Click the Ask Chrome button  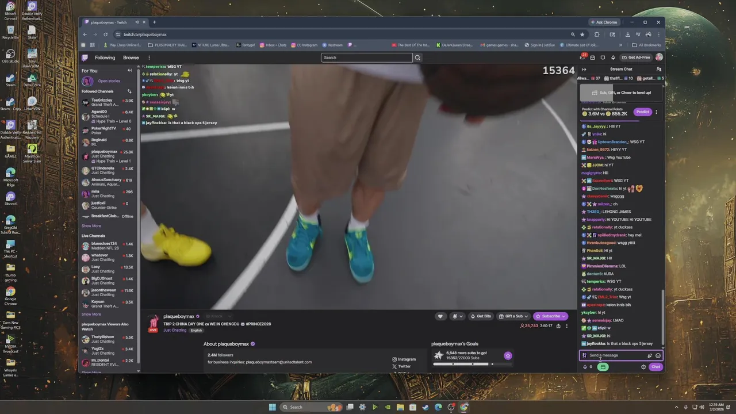click(x=604, y=22)
